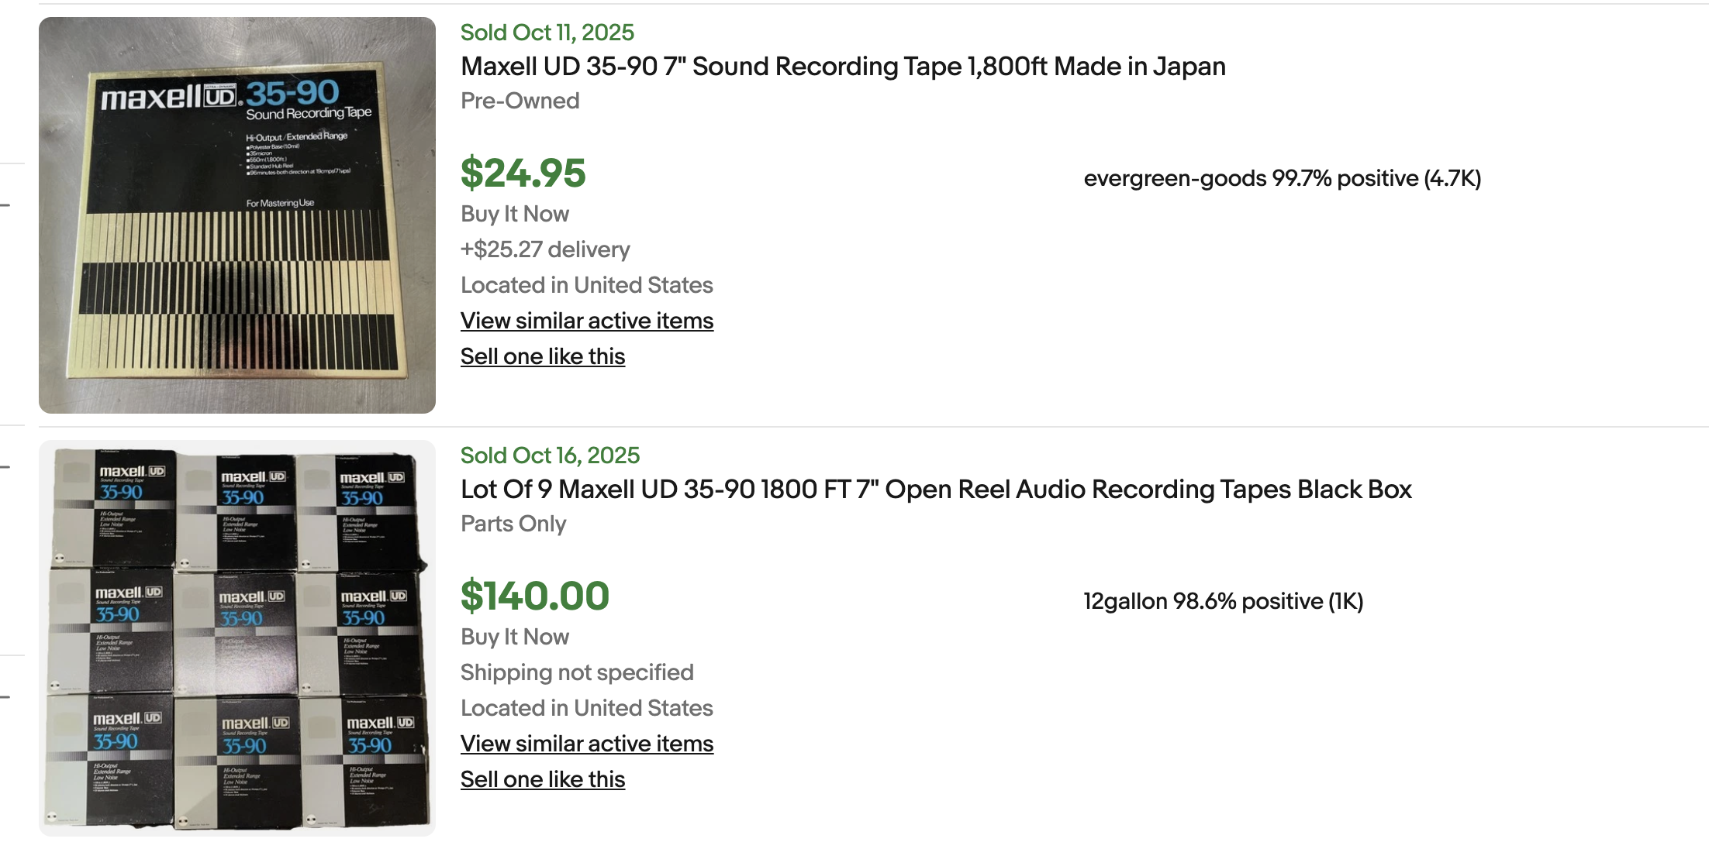The width and height of the screenshot is (1709, 849).
Task: Click the Sold Oct 11, 2025 label
Action: [x=547, y=33]
